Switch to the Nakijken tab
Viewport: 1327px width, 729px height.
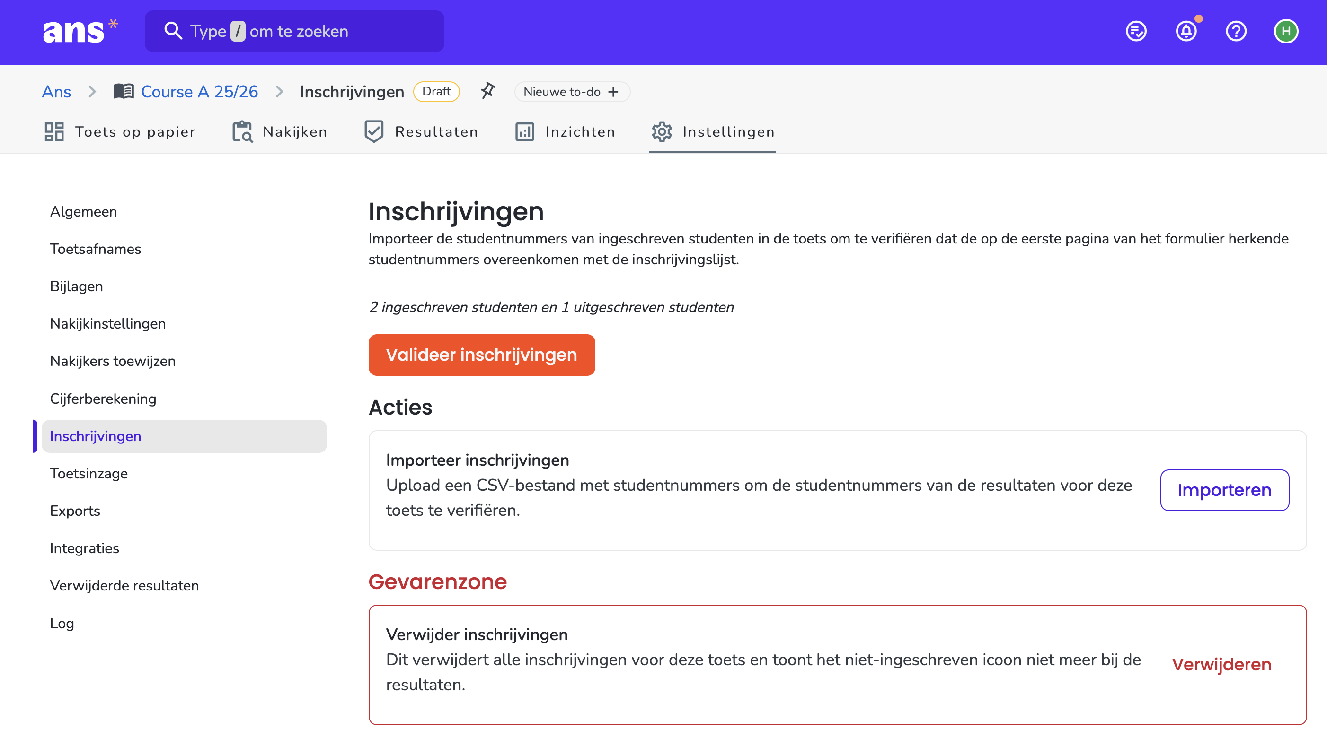279,132
